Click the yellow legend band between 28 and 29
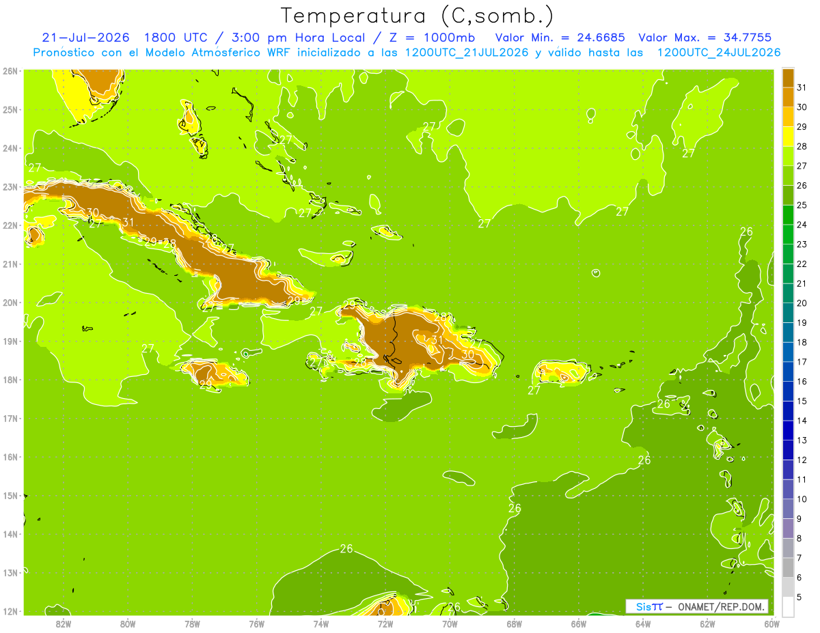 click(x=787, y=137)
